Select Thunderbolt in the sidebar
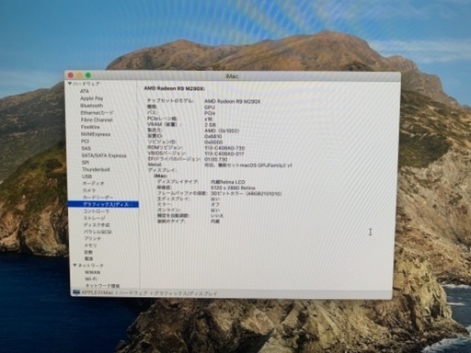 point(96,169)
